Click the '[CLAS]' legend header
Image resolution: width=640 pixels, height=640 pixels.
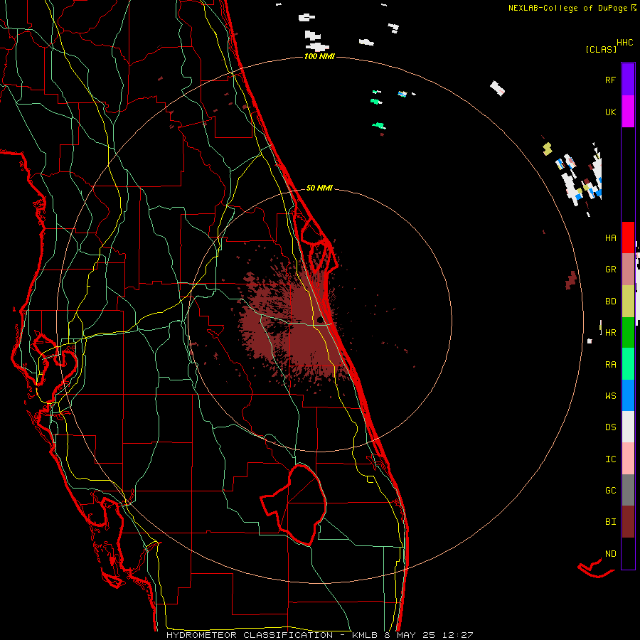click(601, 49)
